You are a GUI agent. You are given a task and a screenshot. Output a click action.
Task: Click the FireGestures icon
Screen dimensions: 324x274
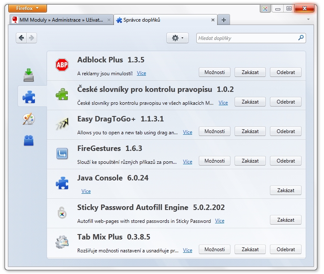tap(62, 153)
